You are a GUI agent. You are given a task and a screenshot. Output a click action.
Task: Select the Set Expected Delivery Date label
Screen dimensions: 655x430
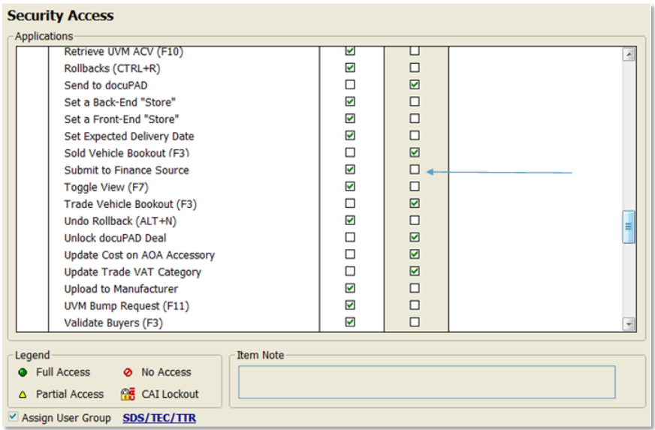coord(129,137)
